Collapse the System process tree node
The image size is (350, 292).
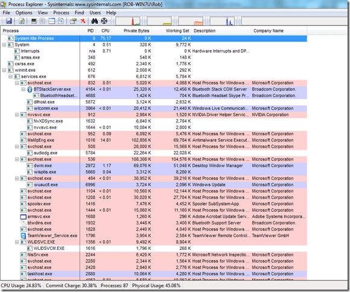(x=4, y=45)
